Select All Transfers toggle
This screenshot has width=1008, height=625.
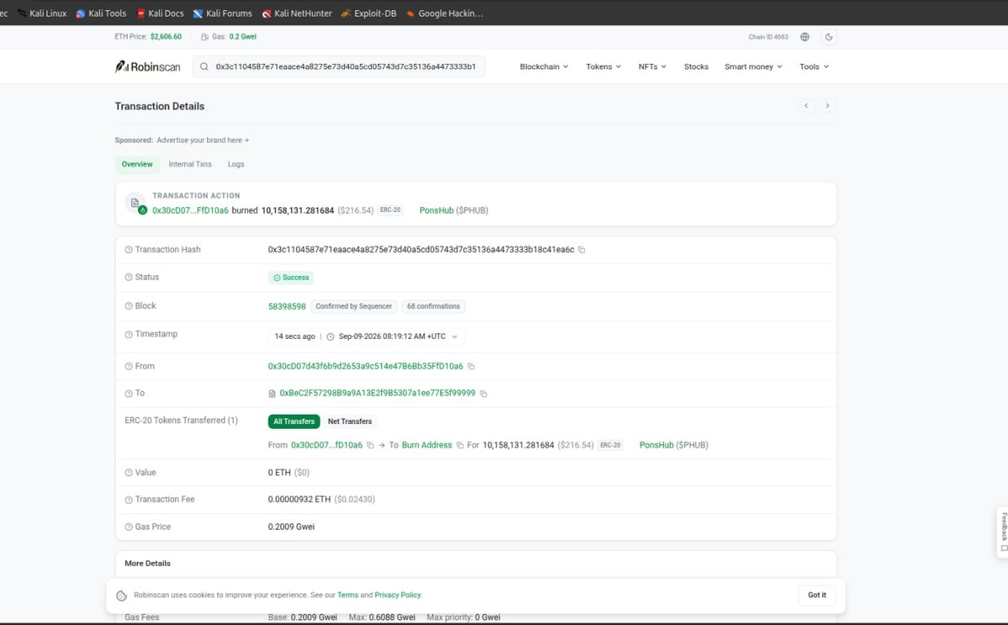click(293, 421)
